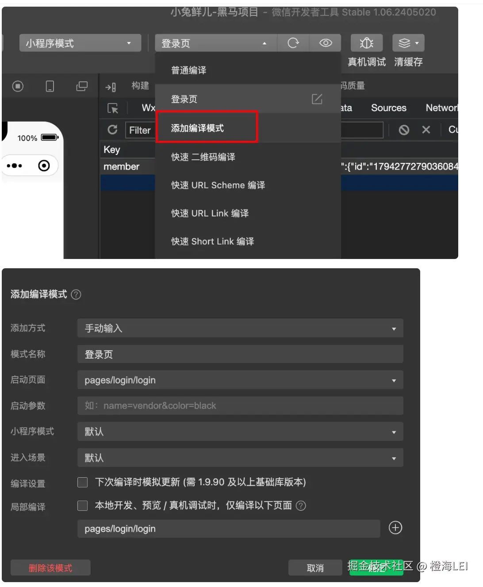Select 普通编译 menu item
The height and width of the screenshot is (587, 483).
click(x=248, y=70)
